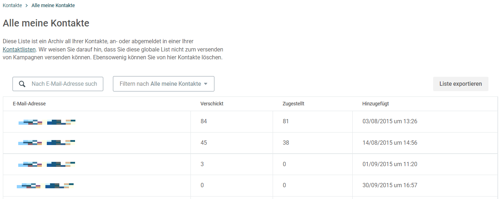Click the magnifying glass search icon
The height and width of the screenshot is (199, 501).
[x=22, y=84]
